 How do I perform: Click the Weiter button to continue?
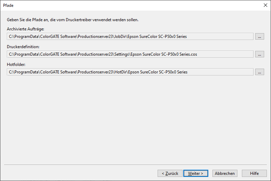click(x=195, y=173)
